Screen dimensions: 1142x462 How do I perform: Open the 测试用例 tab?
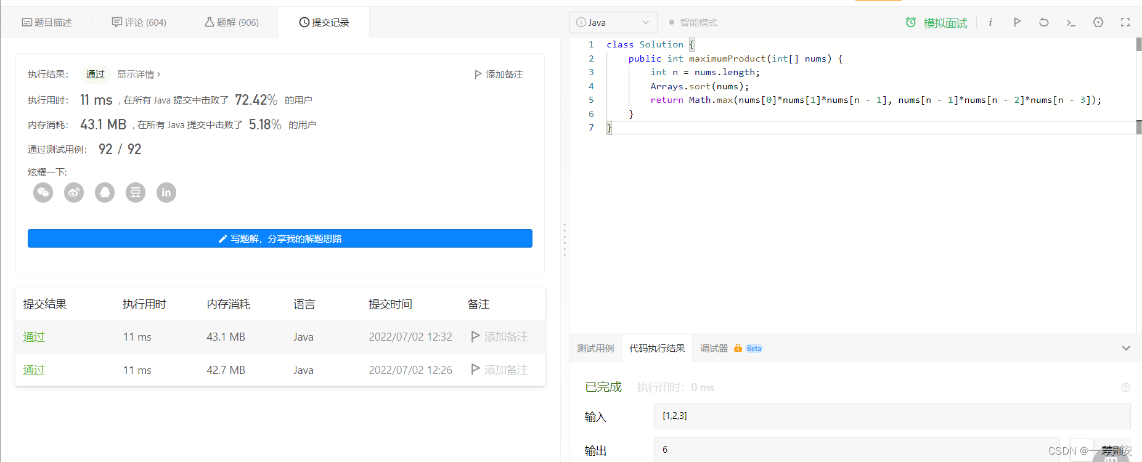tap(595, 349)
